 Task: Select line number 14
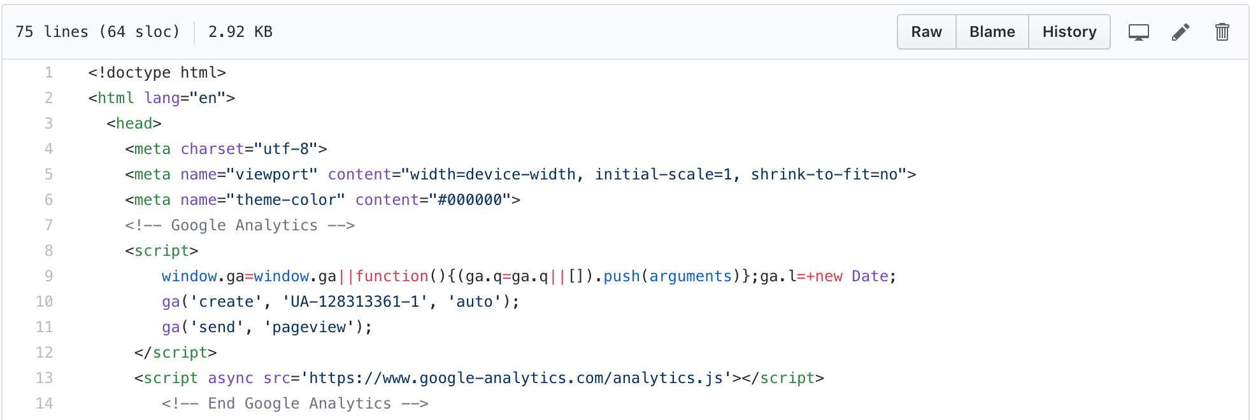click(45, 403)
